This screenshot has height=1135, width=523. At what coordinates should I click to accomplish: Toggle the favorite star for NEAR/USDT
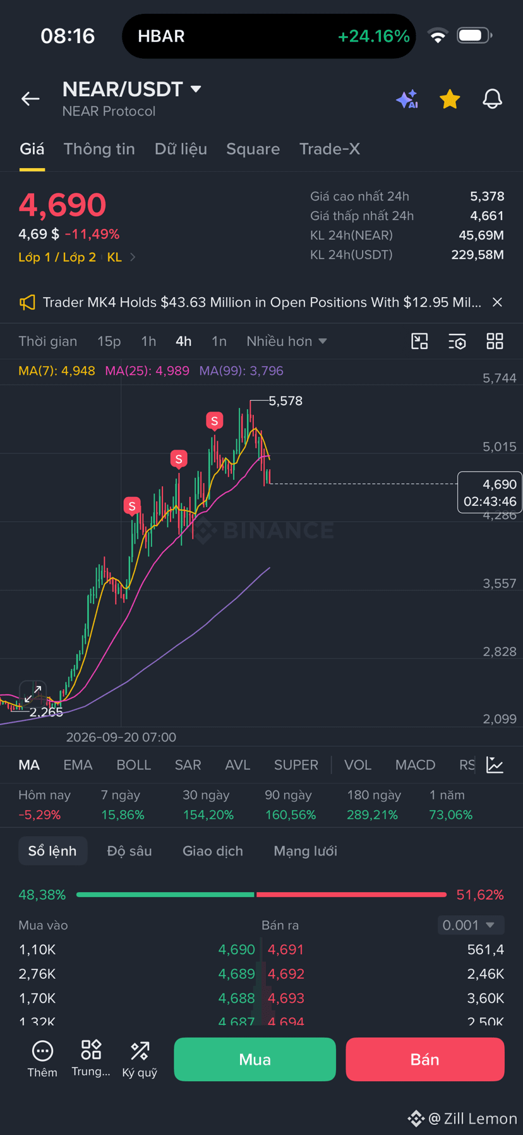tap(450, 99)
